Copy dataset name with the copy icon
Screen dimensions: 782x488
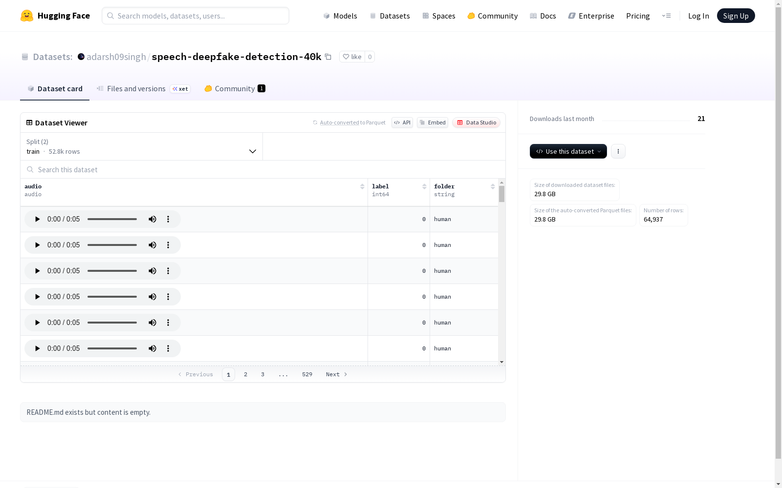[x=328, y=57]
